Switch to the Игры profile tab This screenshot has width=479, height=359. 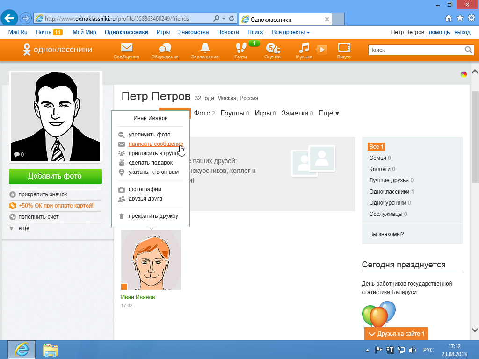[265, 113]
